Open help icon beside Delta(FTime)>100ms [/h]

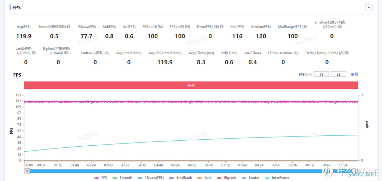point(347,53)
